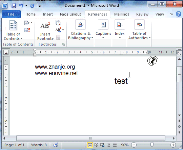This screenshot has height=150, width=183.
Task: Click the vertical scrollbar up arrow
Action: pos(179,59)
